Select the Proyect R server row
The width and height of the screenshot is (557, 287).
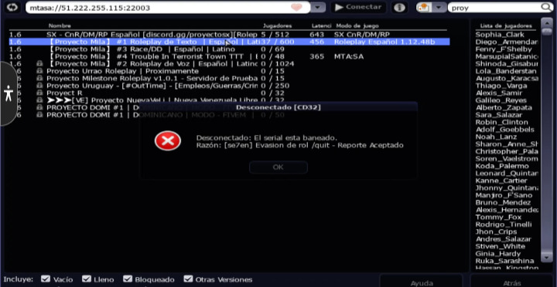pos(229,93)
